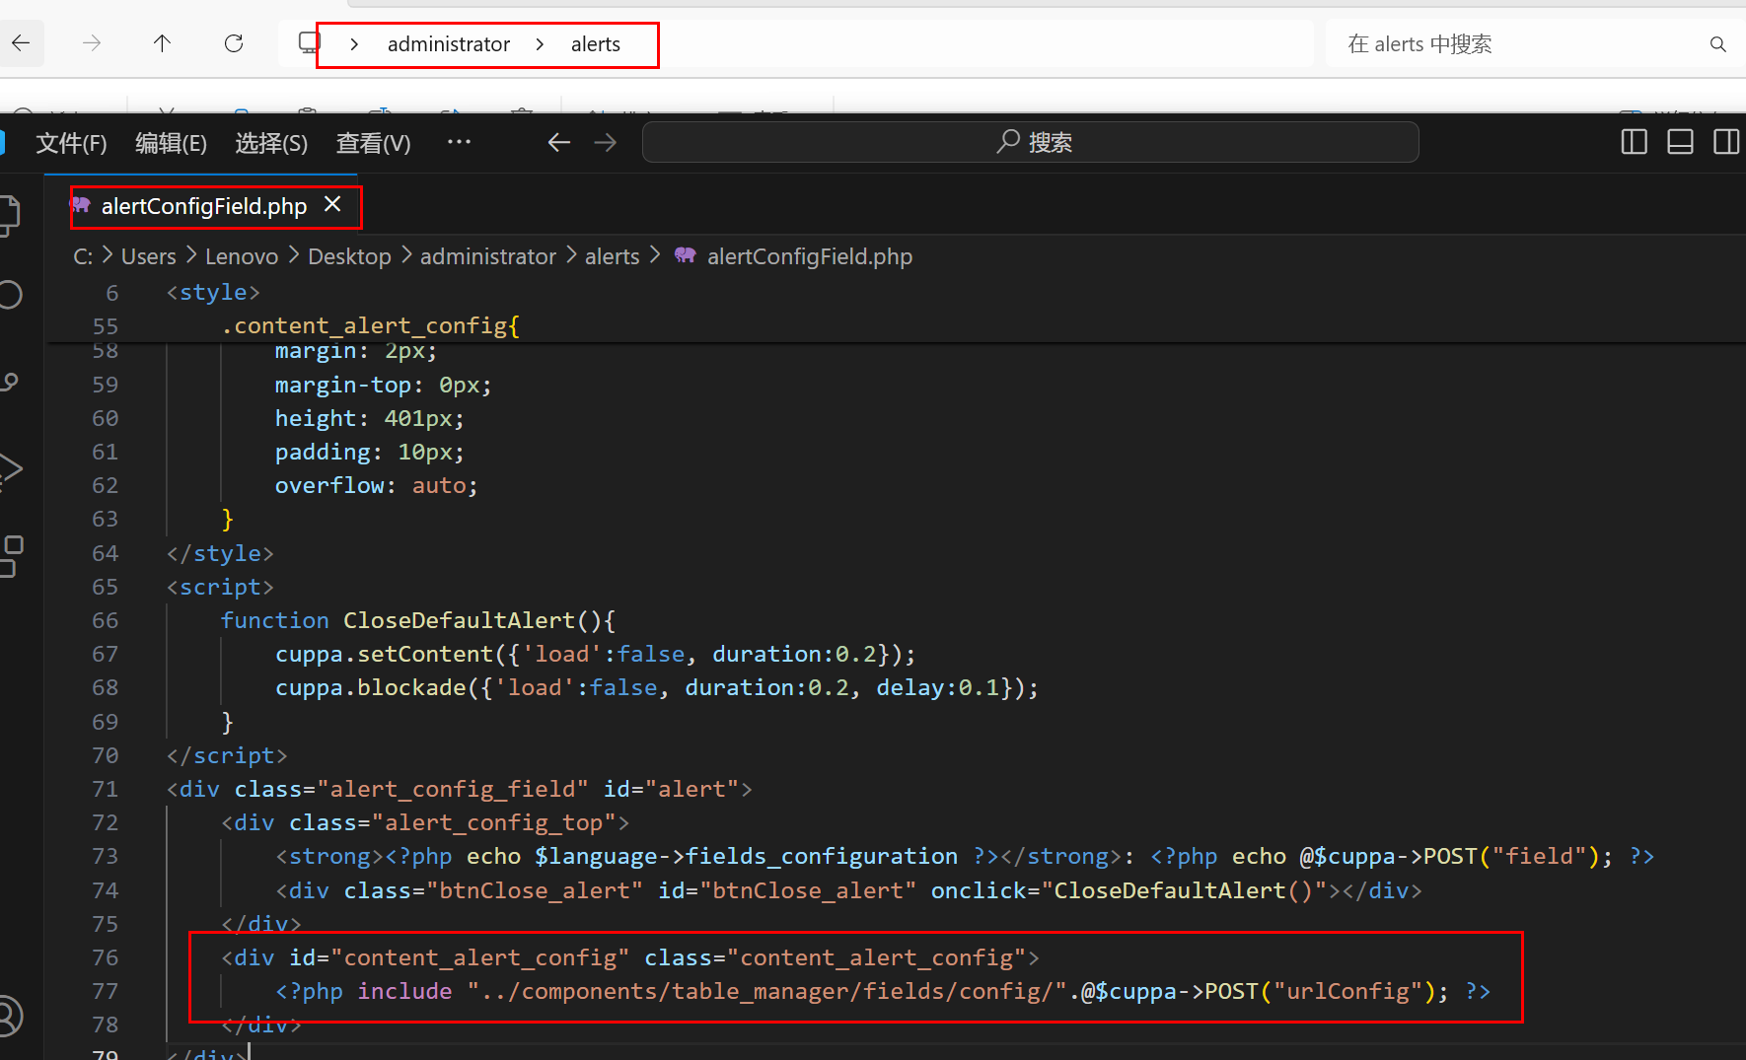This screenshot has height=1060, width=1746.
Task: Open administrator folder in address bar
Action: point(449,44)
